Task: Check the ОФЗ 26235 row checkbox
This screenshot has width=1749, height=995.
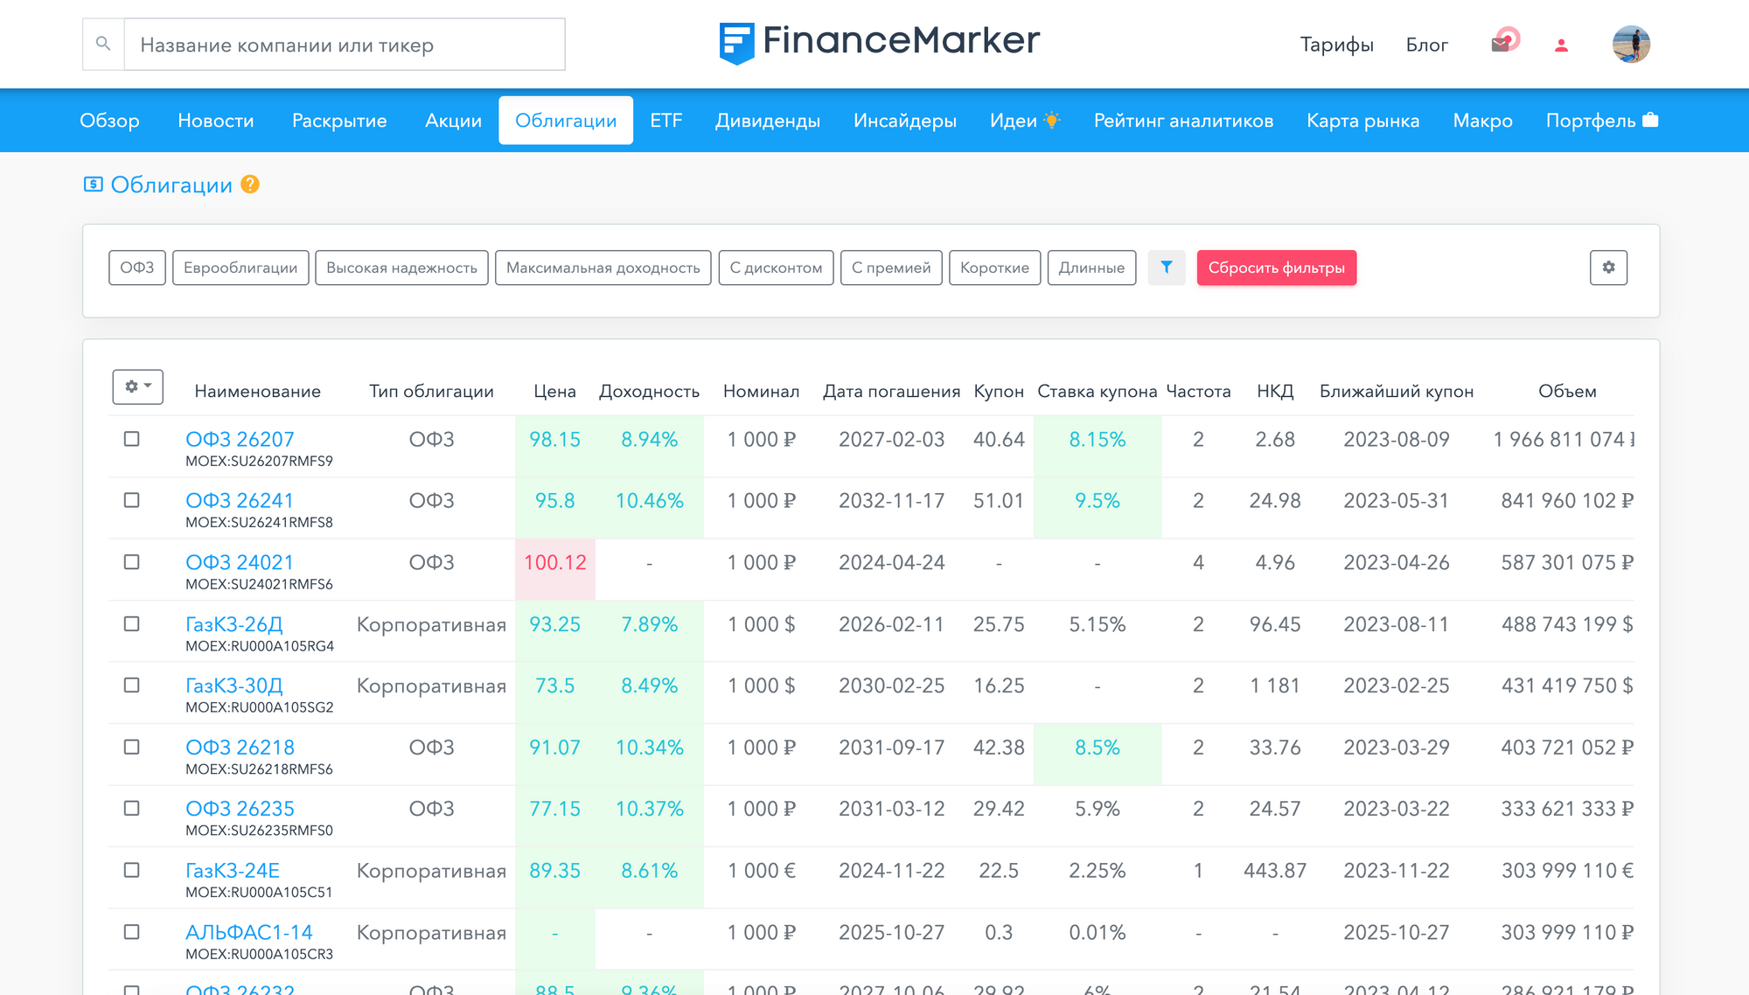Action: (x=132, y=809)
